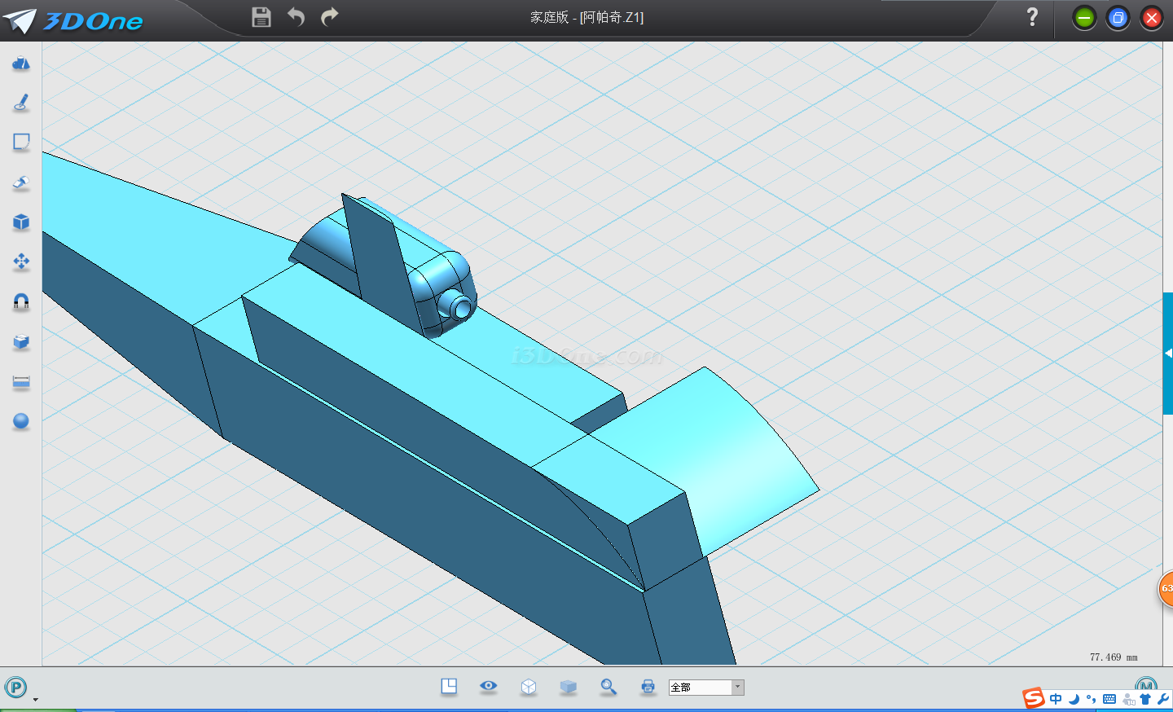Switch to shaded solid display mode
The height and width of the screenshot is (712, 1173).
(569, 687)
